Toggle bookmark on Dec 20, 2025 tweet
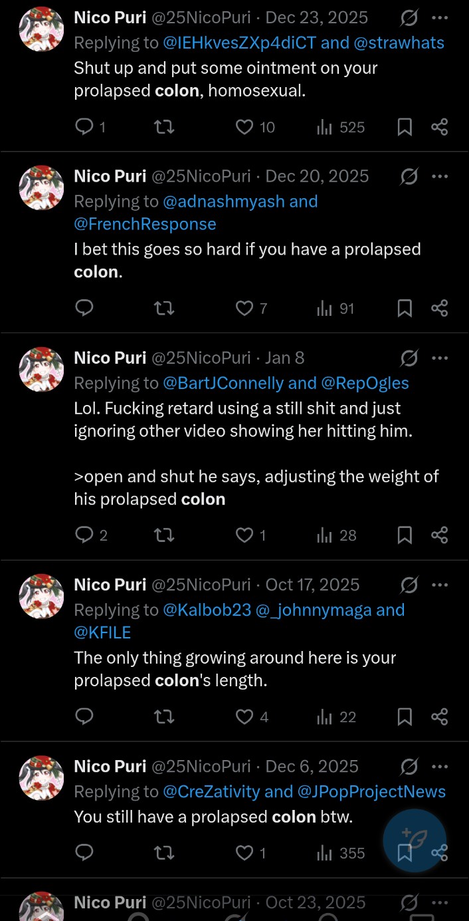The width and height of the screenshot is (469, 921). point(405,309)
